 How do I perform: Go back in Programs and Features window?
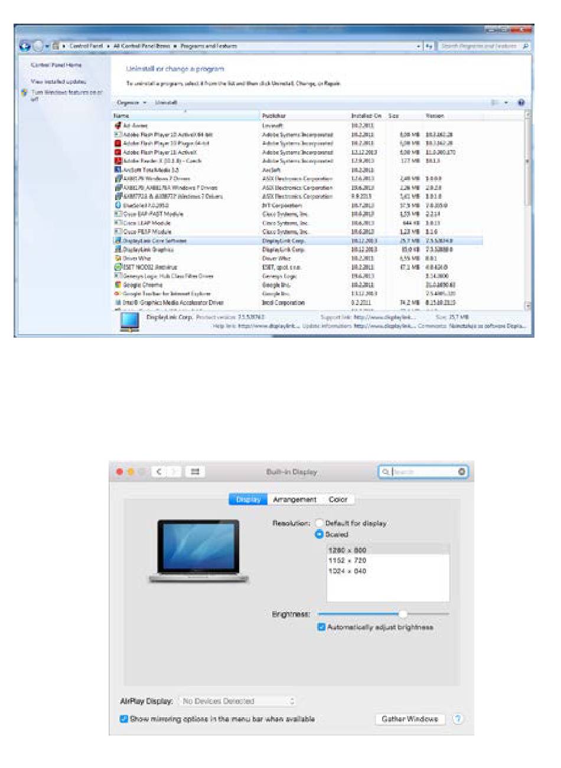(x=25, y=45)
